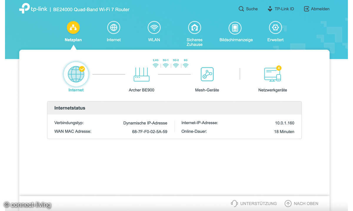Click the NACH OBEN button text
The height and width of the screenshot is (211, 353).
[x=306, y=203]
